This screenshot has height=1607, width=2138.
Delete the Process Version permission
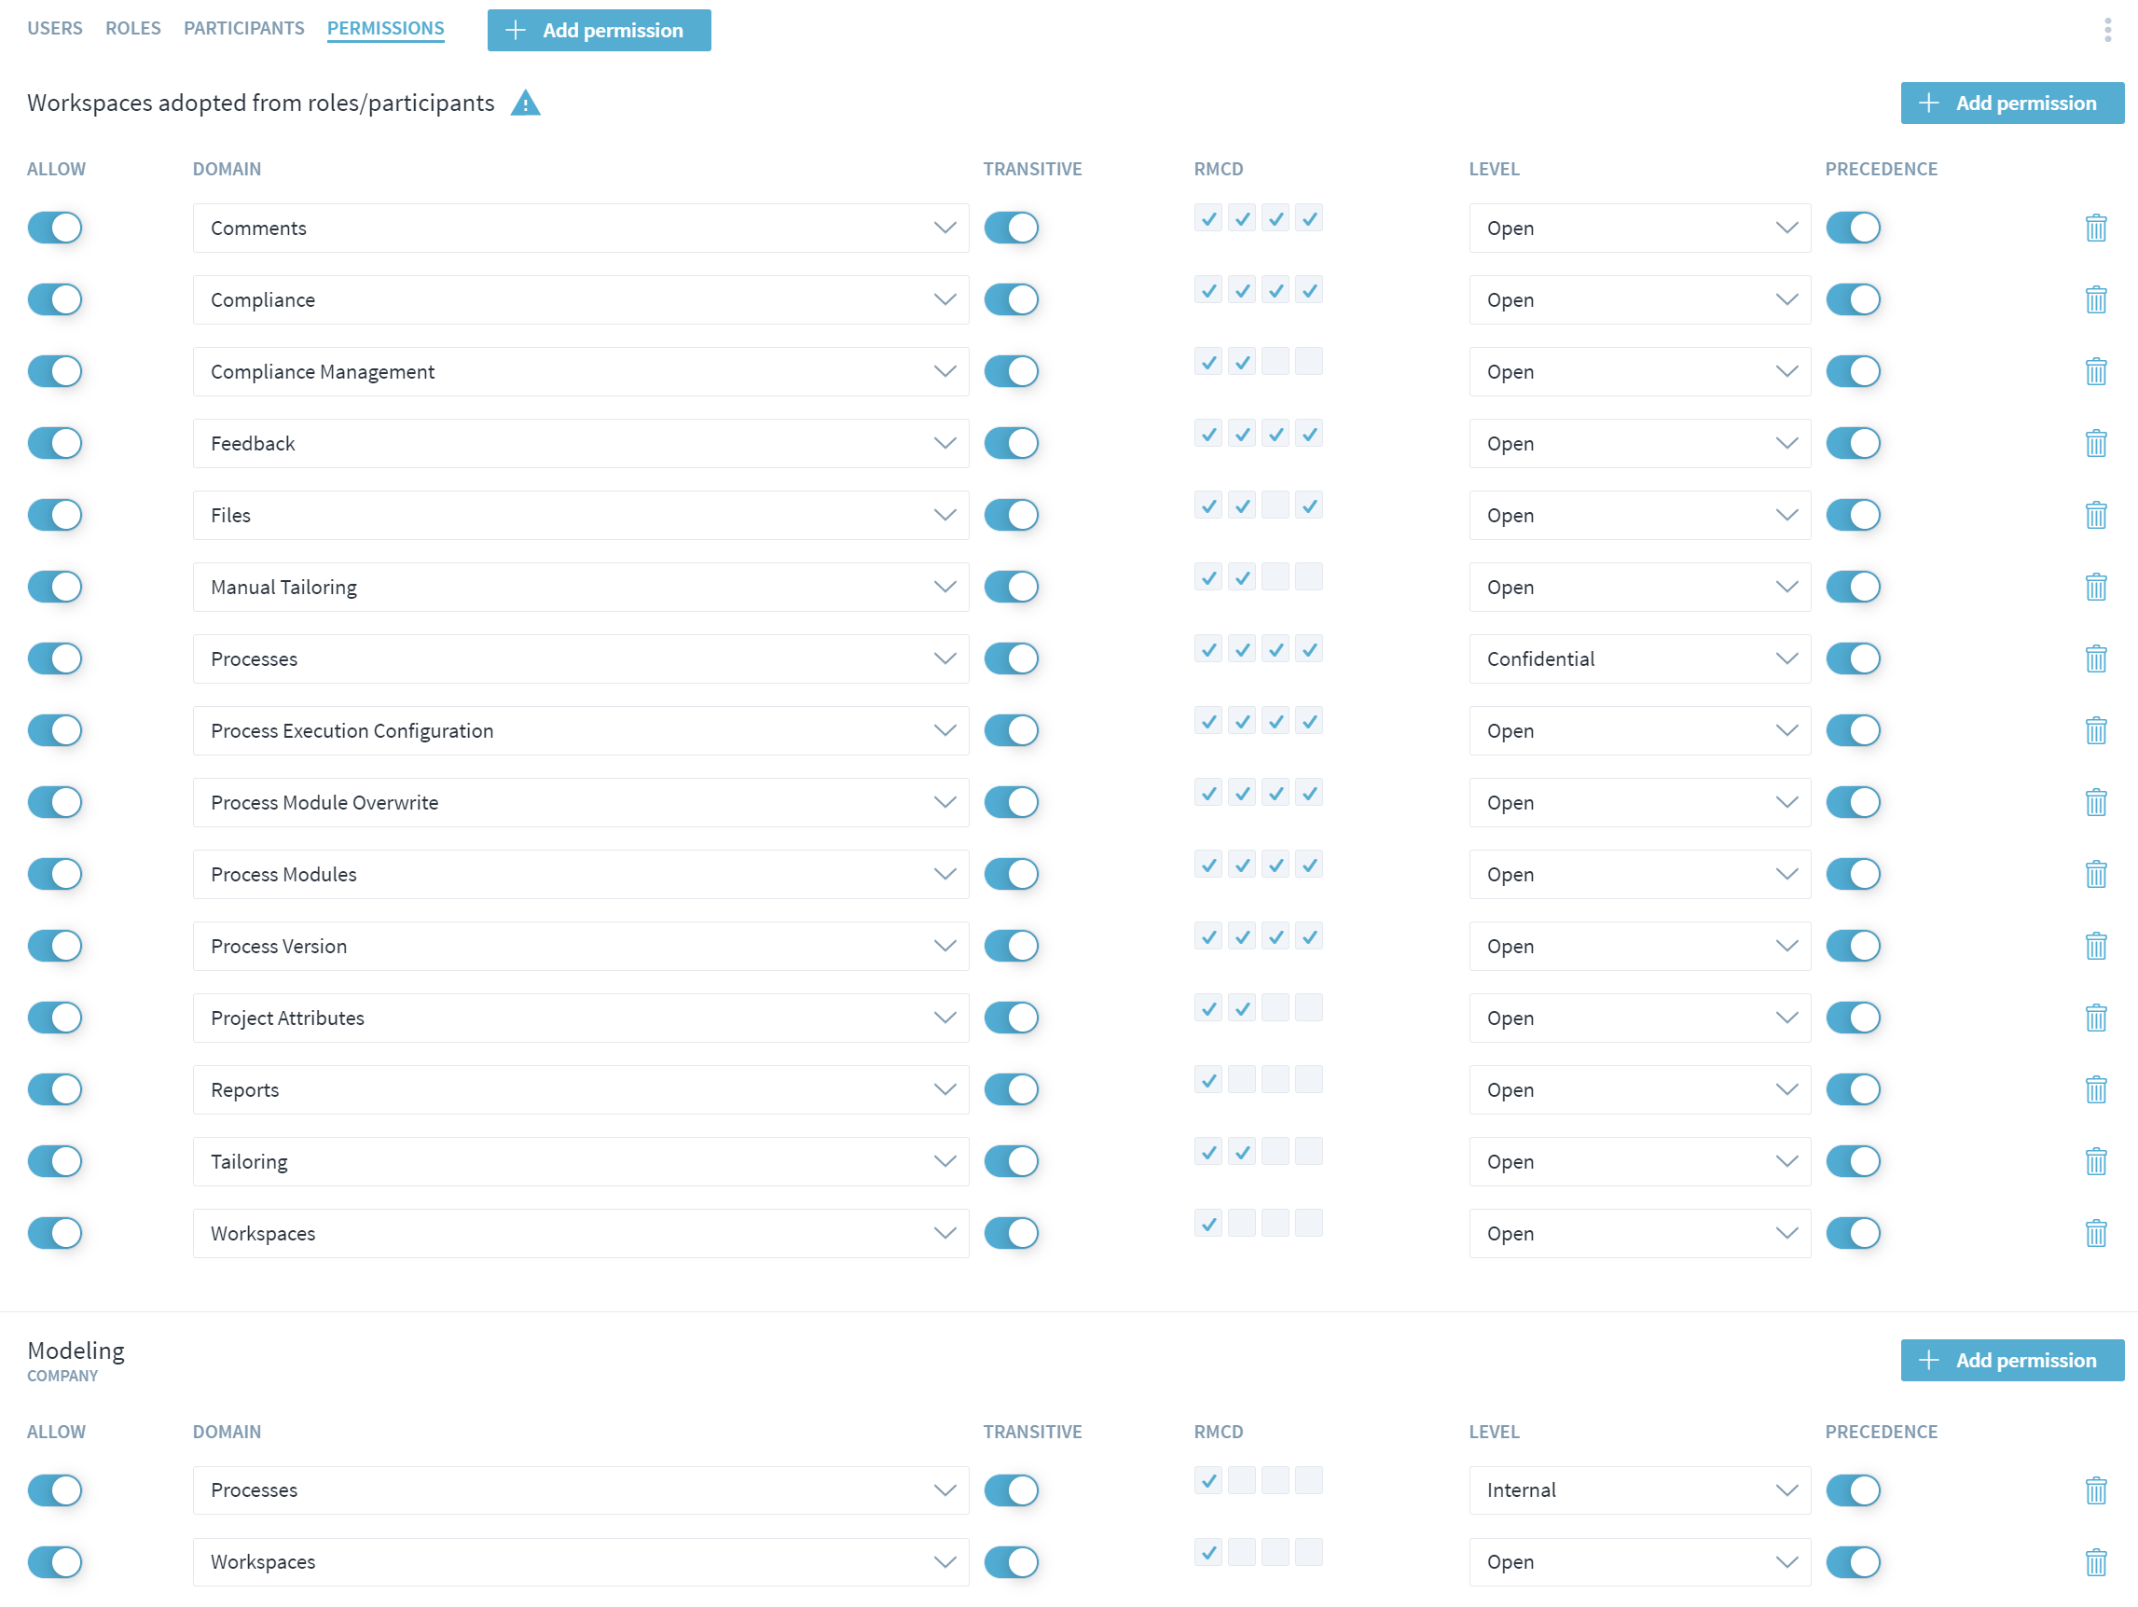[2094, 946]
